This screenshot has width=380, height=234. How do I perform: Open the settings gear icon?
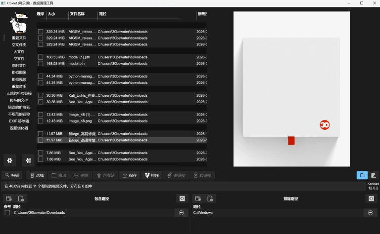pyautogui.click(x=10, y=160)
